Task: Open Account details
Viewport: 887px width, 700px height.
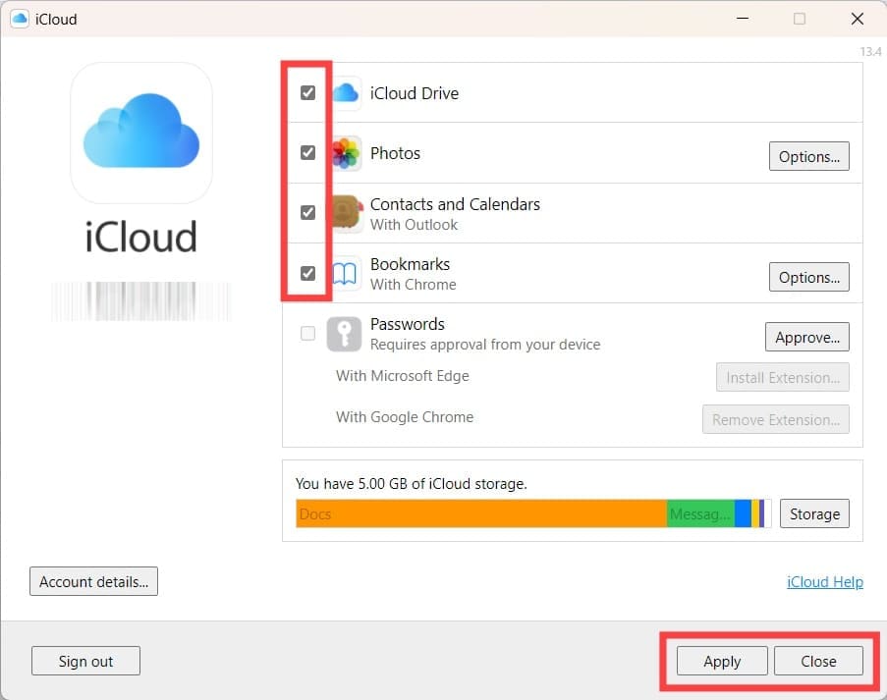Action: click(94, 581)
